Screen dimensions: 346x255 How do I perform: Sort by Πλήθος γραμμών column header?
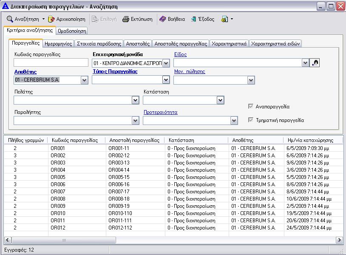(26, 140)
